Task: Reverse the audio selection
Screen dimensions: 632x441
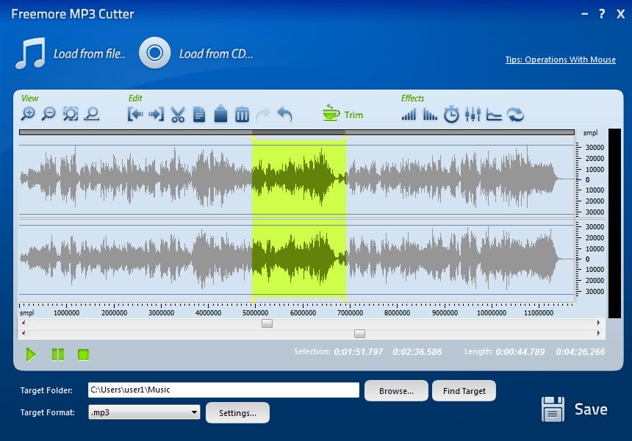Action: click(514, 114)
